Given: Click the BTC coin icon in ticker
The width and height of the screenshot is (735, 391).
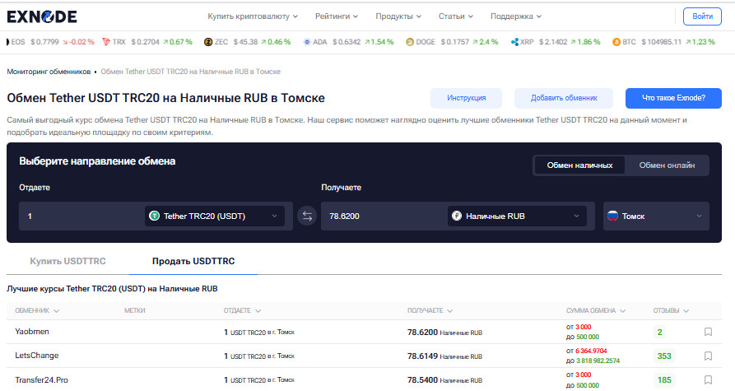Looking at the screenshot, I should pos(615,42).
